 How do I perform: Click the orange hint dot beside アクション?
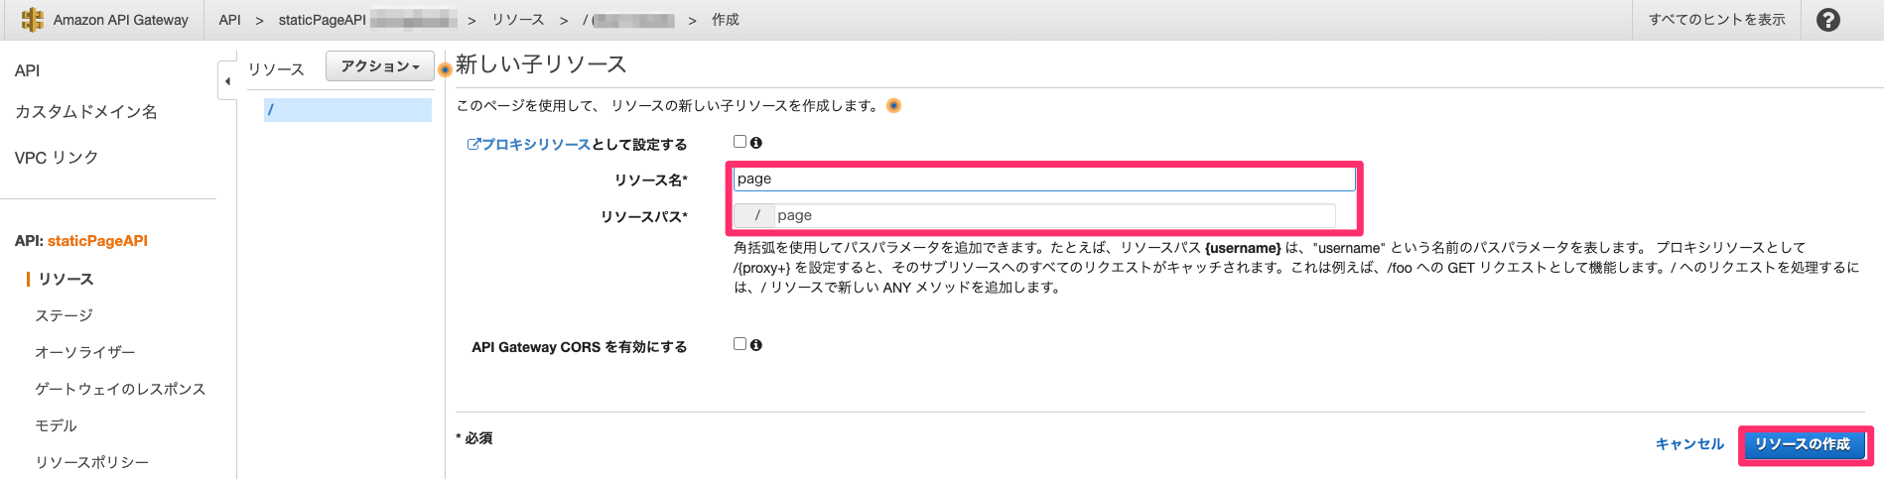445,69
